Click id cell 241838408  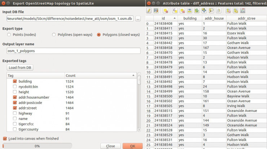point(166,24)
